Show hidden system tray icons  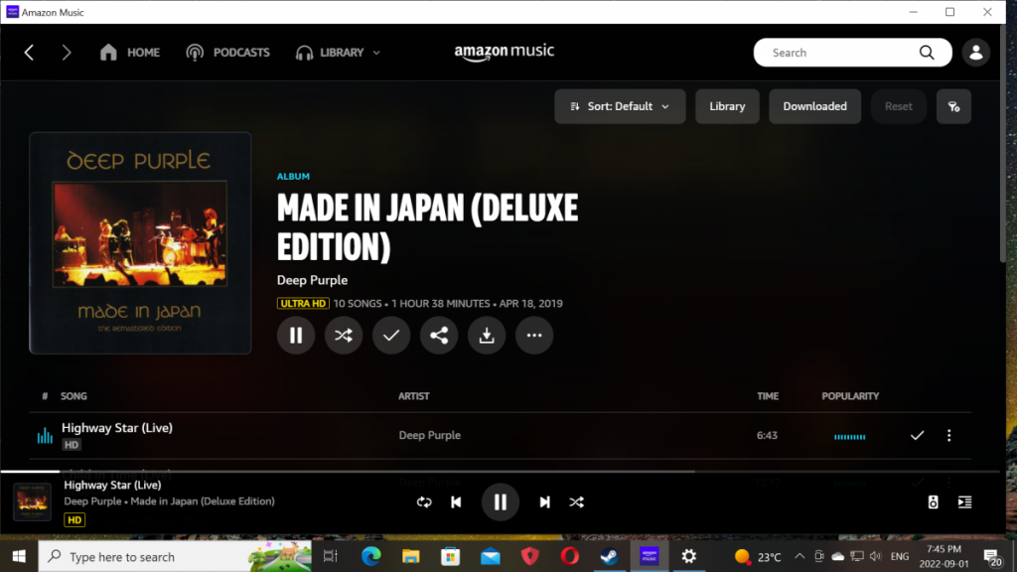point(799,556)
